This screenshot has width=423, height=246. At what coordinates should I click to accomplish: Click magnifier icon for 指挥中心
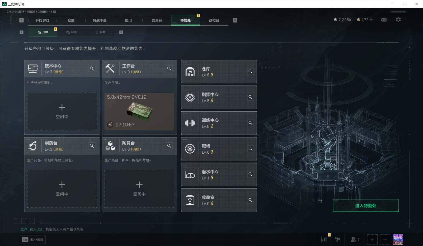point(250,97)
